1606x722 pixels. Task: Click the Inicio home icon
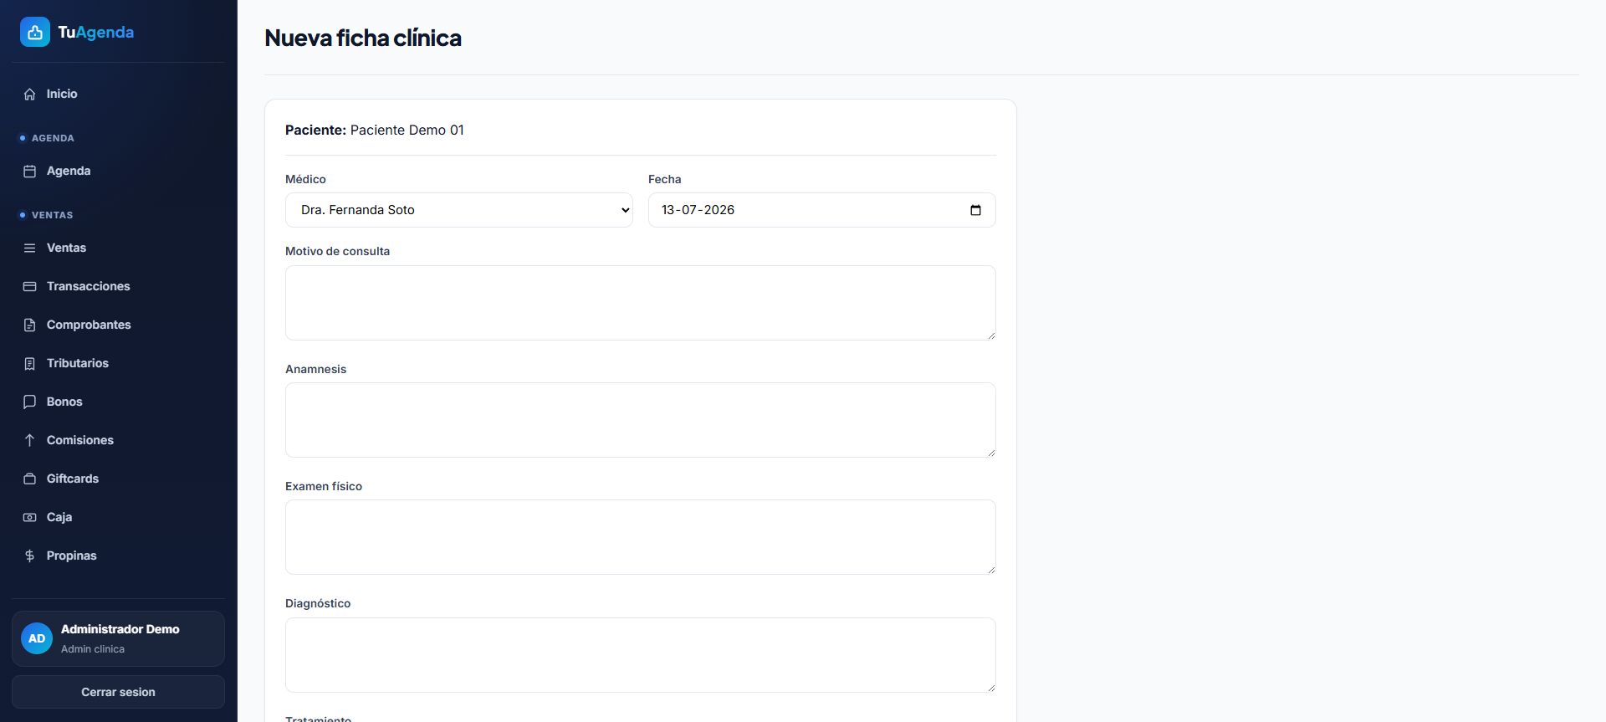[29, 94]
